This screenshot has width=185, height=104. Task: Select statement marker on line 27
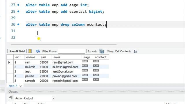pyautogui.click(x=18, y=5)
